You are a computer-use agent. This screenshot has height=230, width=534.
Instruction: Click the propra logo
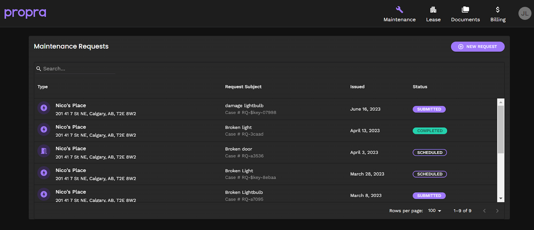click(25, 13)
